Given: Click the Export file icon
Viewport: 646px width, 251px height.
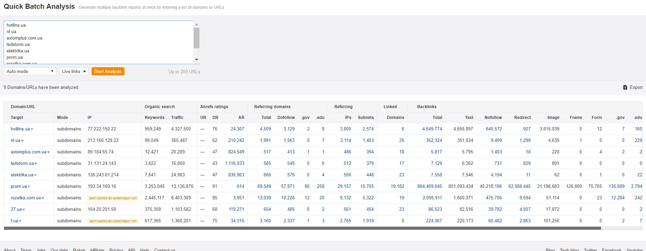Looking at the screenshot, I should 625,87.
